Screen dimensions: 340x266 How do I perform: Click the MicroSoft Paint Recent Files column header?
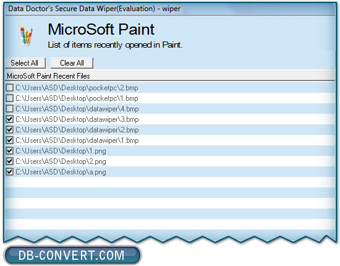click(x=170, y=76)
